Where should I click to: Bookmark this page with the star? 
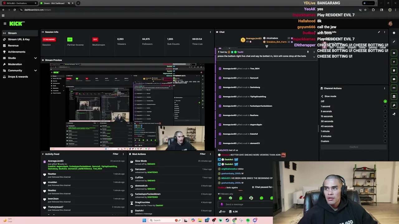coord(365,10)
